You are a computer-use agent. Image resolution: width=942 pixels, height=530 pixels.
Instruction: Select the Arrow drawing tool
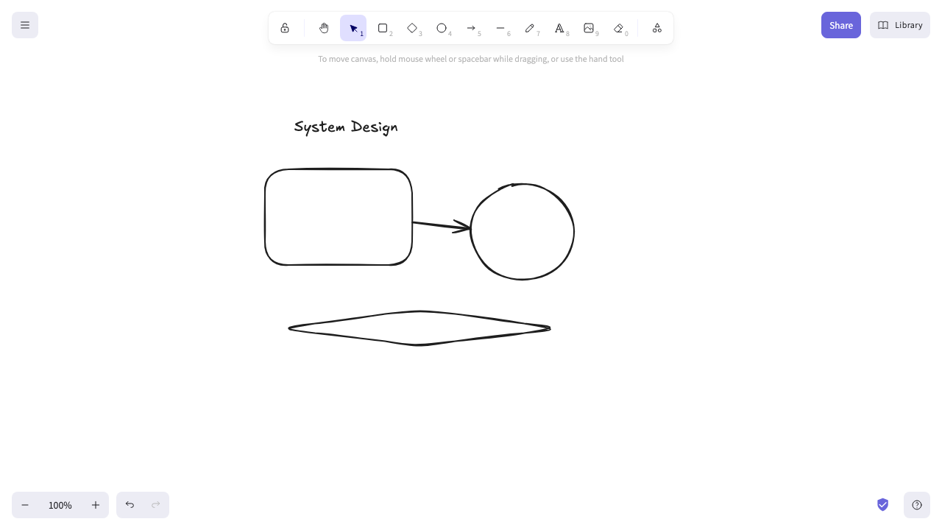[471, 28]
